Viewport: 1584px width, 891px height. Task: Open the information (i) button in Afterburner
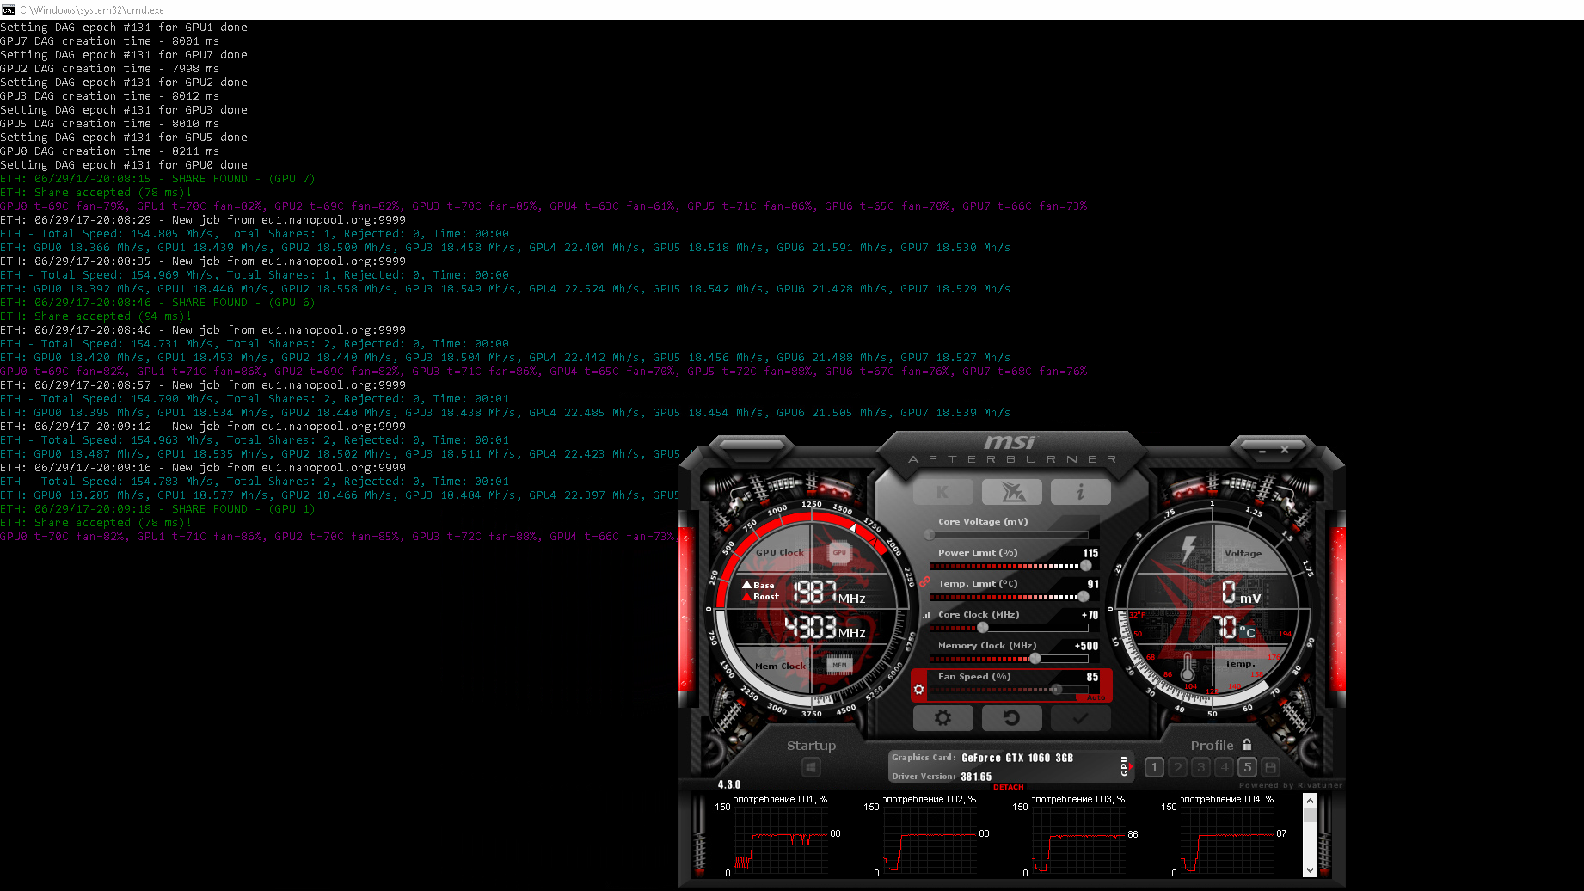coord(1080,492)
